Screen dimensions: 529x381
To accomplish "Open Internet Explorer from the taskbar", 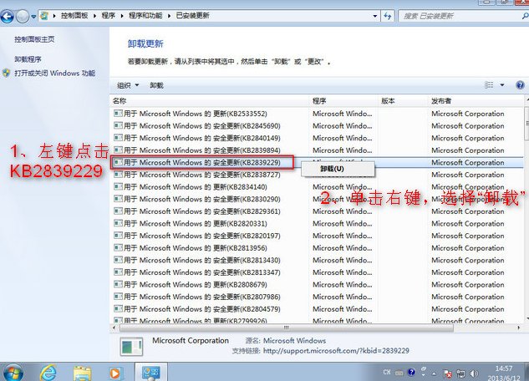I will tap(48, 370).
